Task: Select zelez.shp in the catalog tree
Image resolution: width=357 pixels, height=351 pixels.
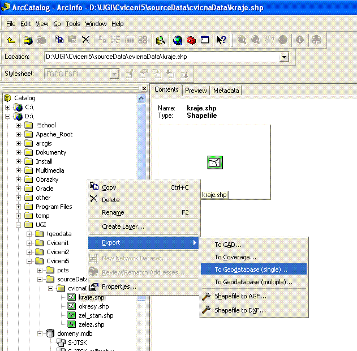Action: pos(91,324)
